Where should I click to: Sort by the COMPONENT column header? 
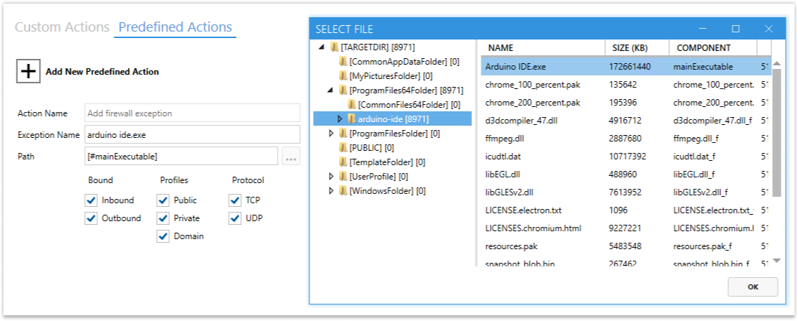[713, 48]
